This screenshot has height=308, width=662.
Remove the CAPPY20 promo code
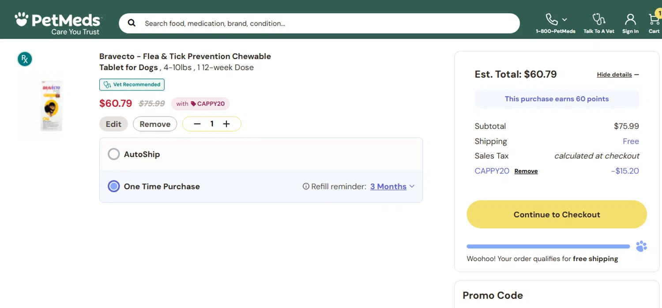point(526,171)
